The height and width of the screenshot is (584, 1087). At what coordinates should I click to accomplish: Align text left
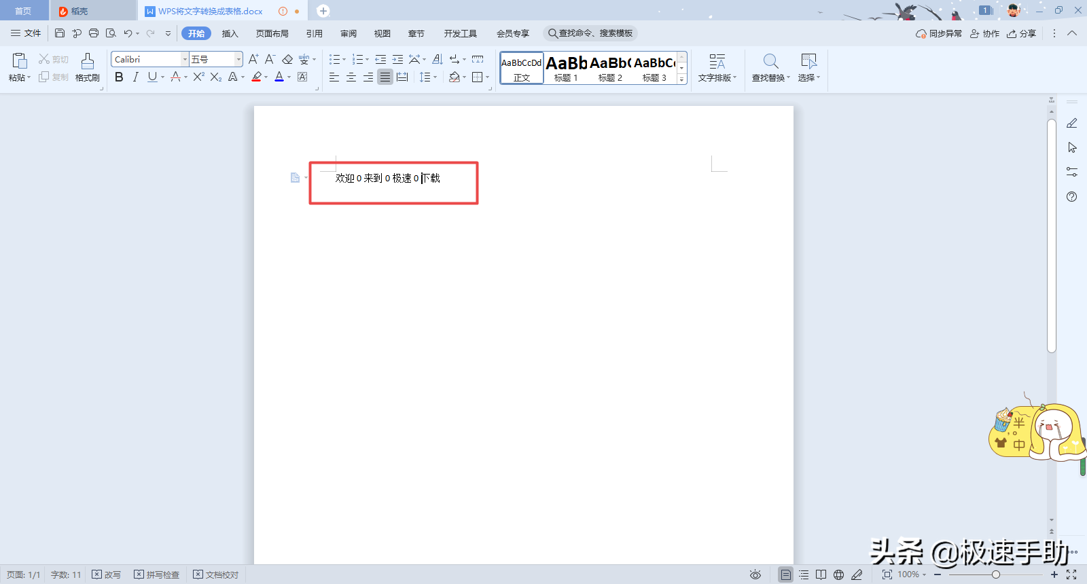point(334,77)
